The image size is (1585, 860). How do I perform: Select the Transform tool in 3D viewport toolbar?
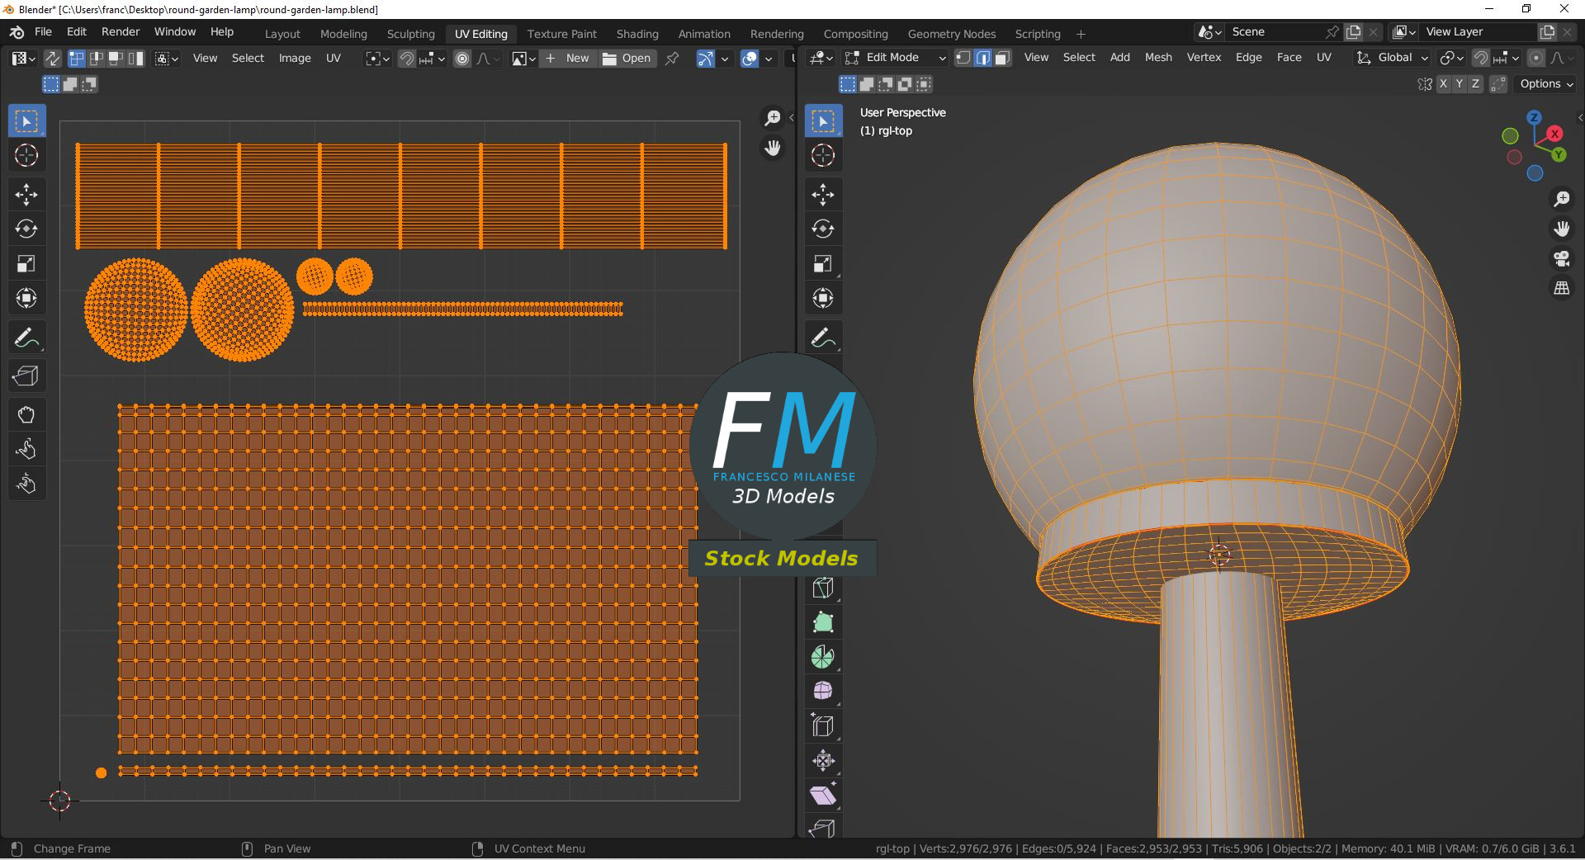tap(823, 298)
